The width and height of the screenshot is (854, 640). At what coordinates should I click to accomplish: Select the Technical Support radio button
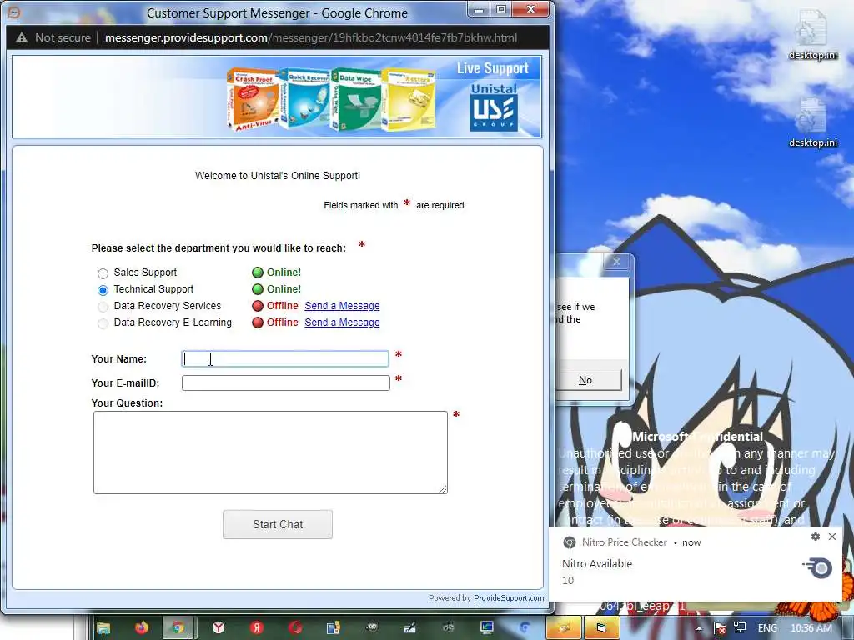point(103,290)
